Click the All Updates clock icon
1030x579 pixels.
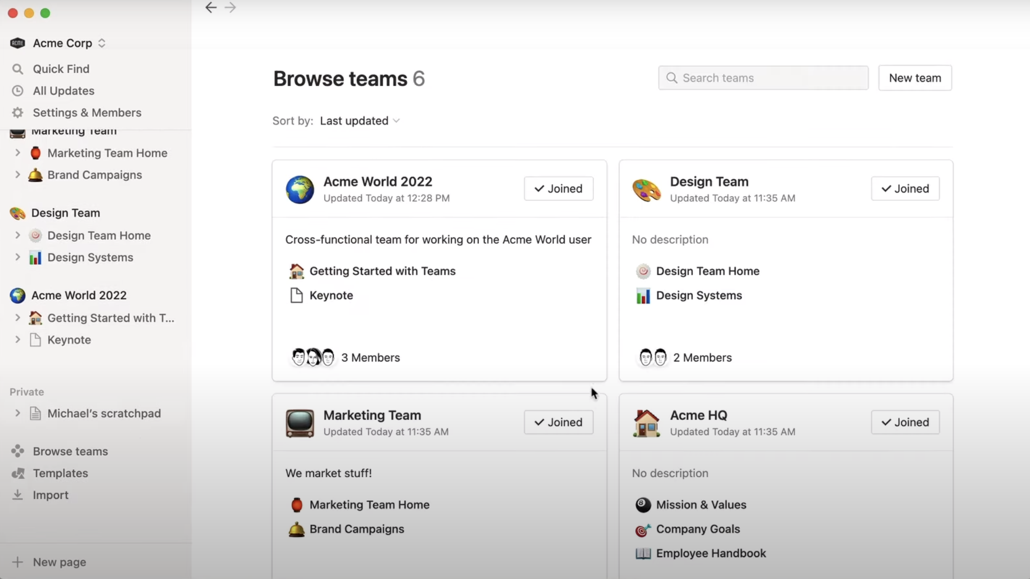(x=17, y=91)
